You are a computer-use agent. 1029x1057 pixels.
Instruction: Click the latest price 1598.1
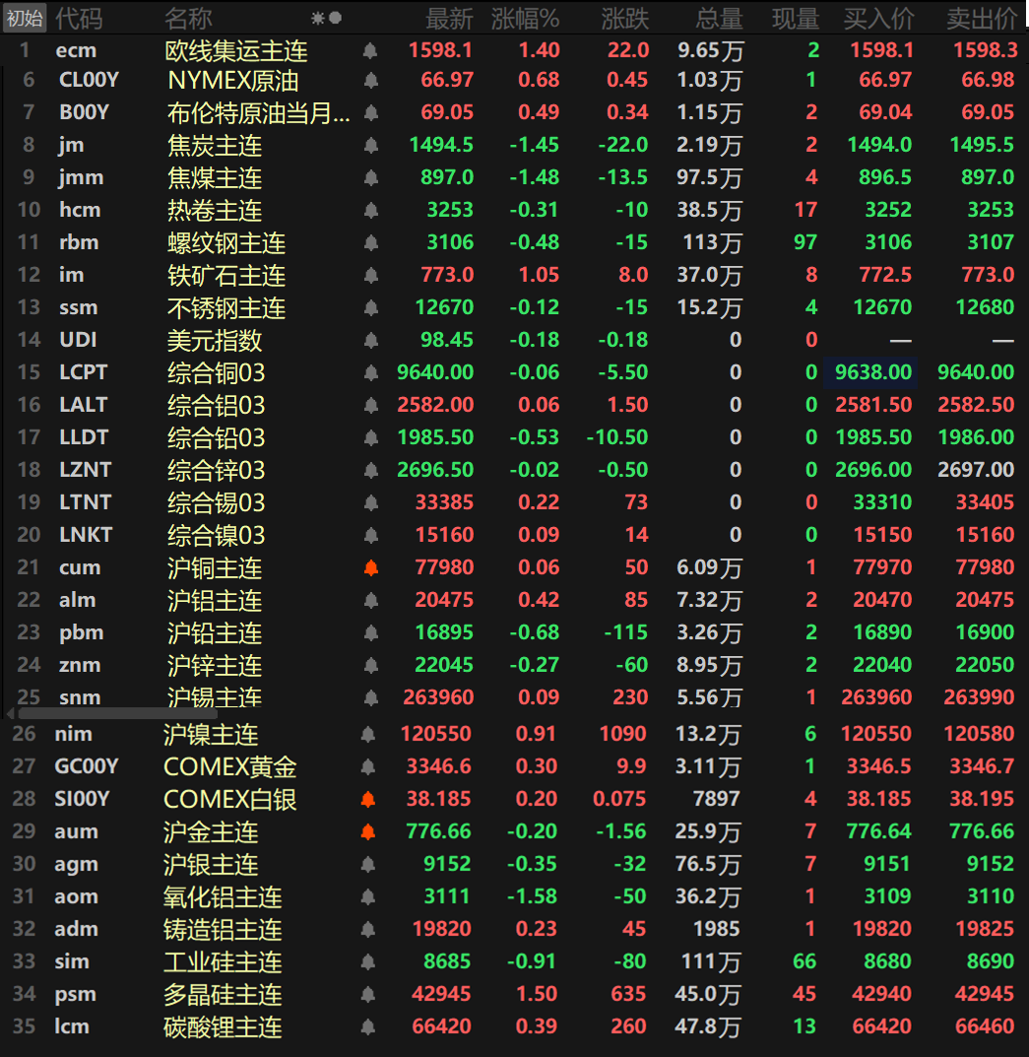coord(441,50)
